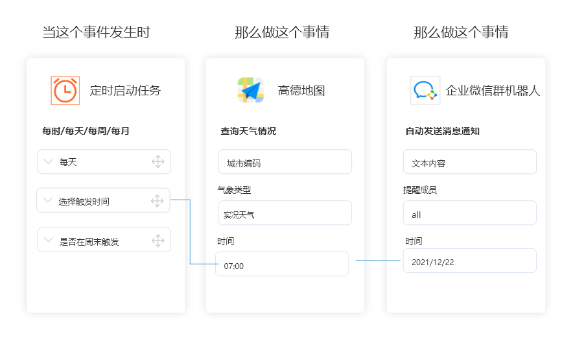Click the 高德地图 map app icon
This screenshot has height=341, width=573.
(251, 90)
